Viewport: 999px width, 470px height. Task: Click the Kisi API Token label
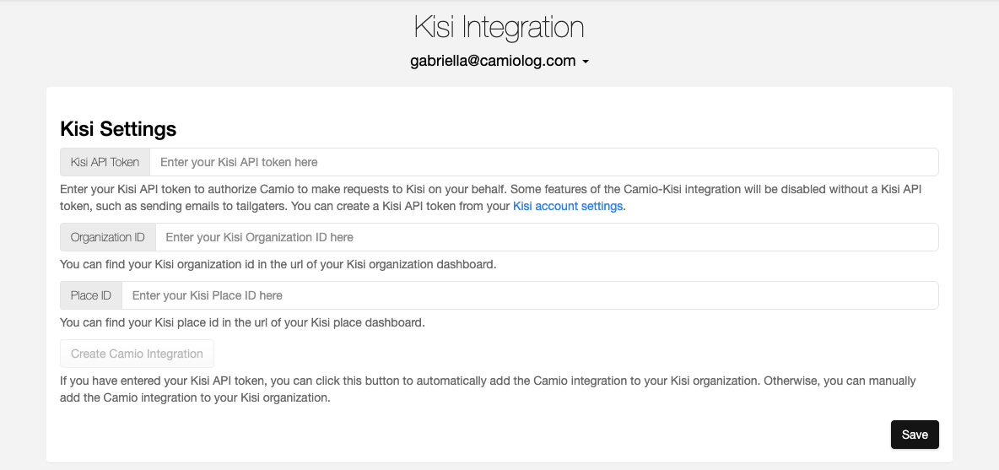[105, 162]
